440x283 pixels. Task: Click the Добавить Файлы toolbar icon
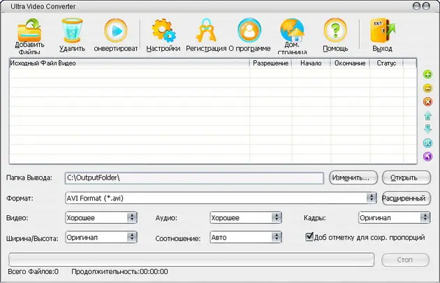pyautogui.click(x=29, y=30)
